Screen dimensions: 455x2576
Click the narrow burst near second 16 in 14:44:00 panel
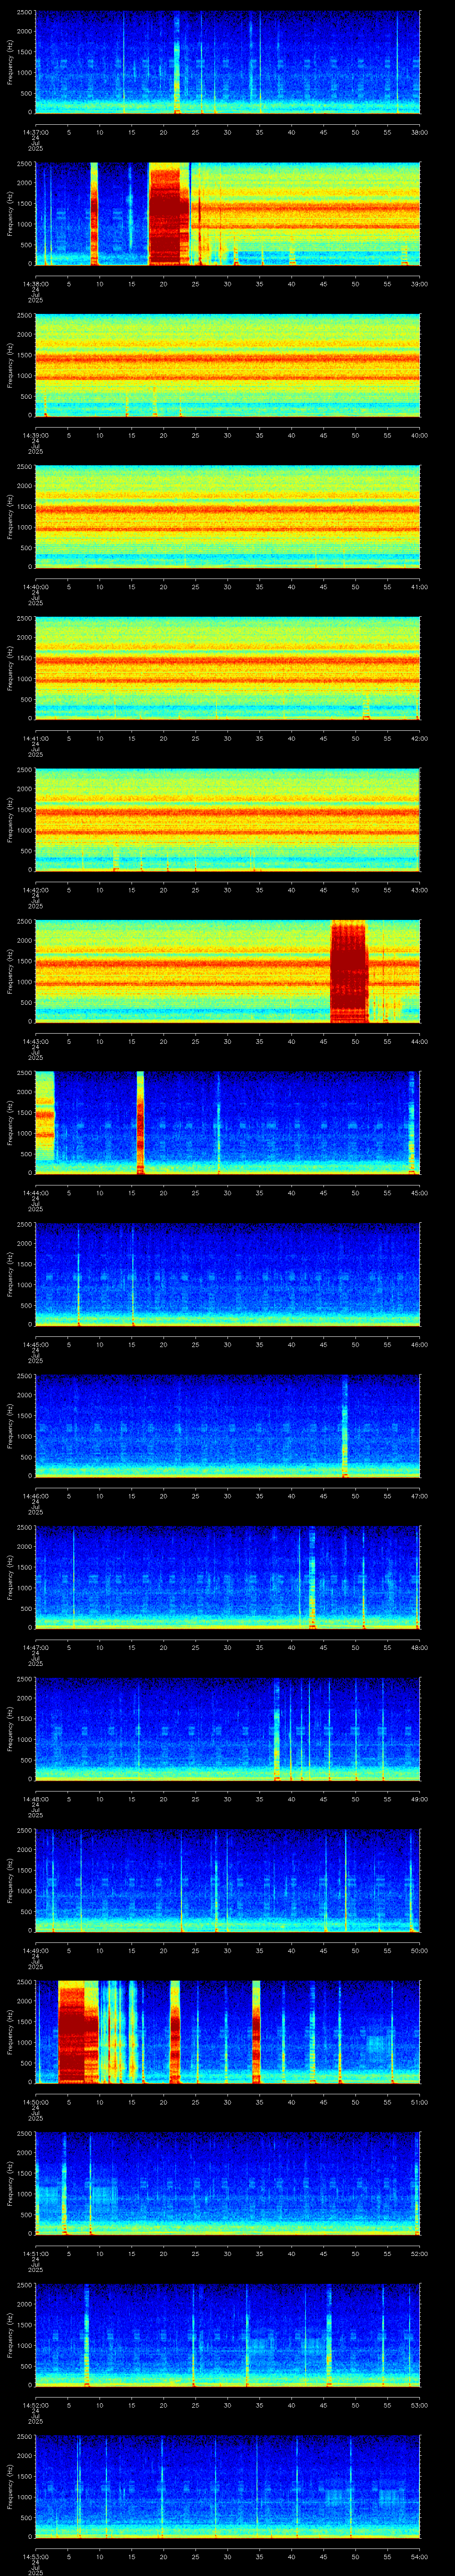pos(140,1122)
